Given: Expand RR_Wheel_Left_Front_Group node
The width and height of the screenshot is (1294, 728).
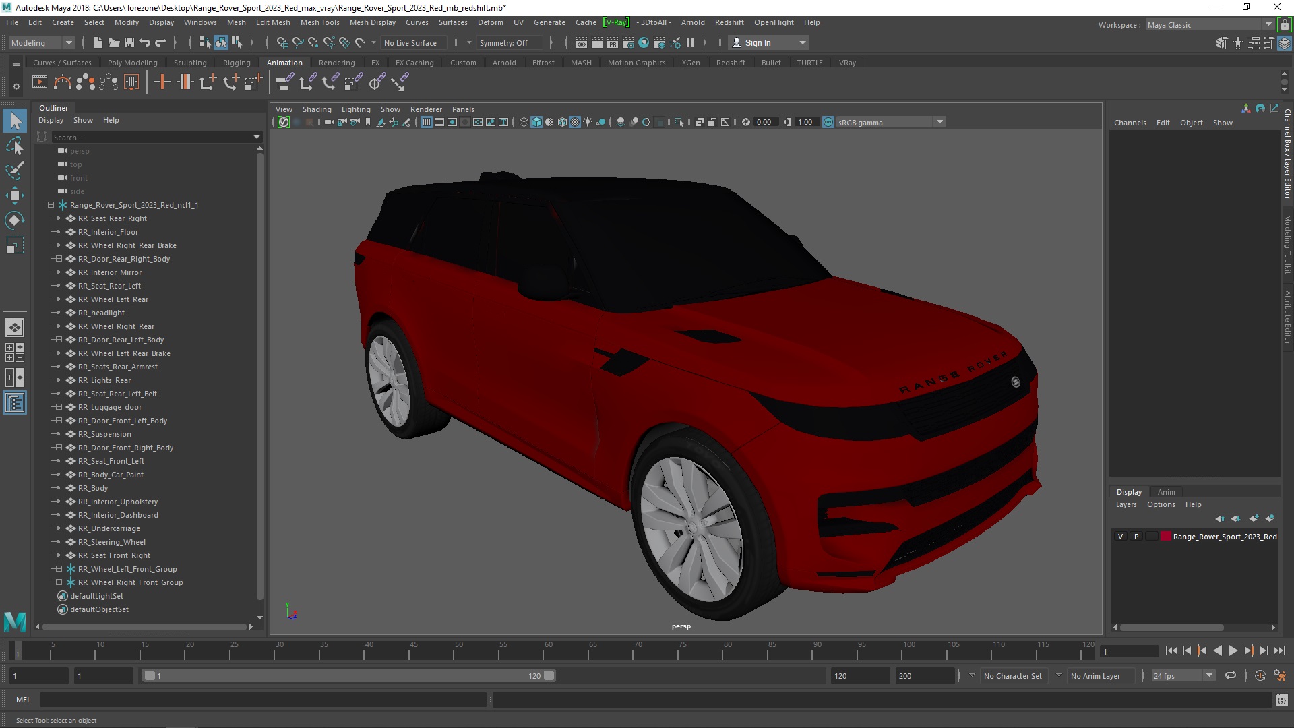Looking at the screenshot, I should tap(59, 569).
